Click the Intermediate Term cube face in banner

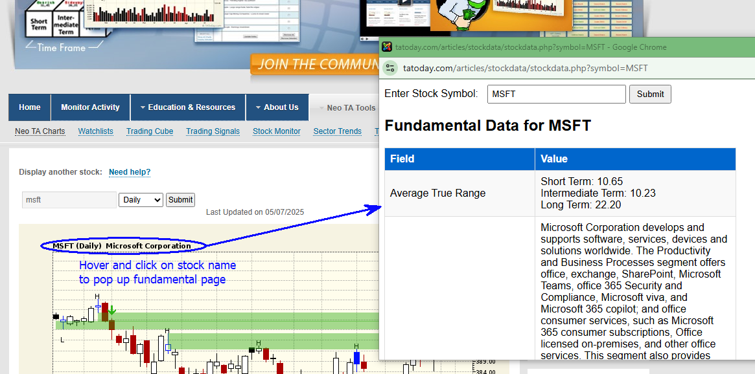tap(66, 25)
